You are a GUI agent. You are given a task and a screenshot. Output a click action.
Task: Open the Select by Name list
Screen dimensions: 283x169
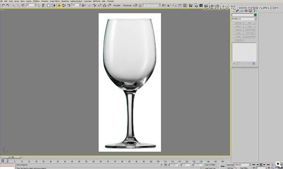[44, 5]
